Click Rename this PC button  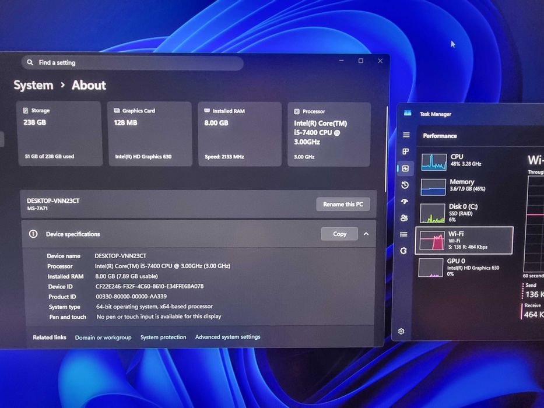[343, 204]
